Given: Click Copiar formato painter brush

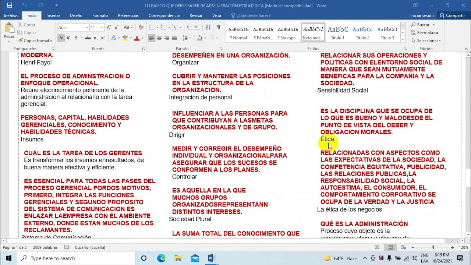Looking at the screenshot, I should pos(35,40).
